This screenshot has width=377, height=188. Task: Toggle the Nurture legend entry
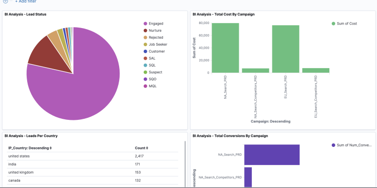click(152, 31)
